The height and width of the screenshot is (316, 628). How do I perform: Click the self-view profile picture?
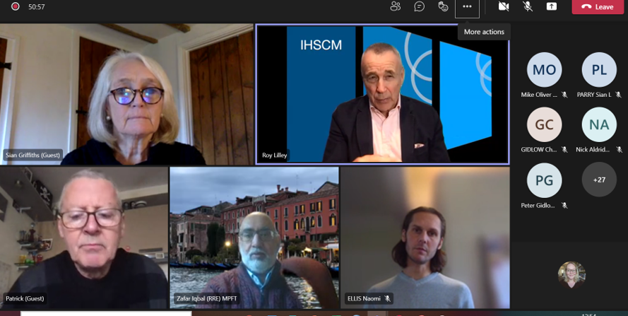click(571, 275)
